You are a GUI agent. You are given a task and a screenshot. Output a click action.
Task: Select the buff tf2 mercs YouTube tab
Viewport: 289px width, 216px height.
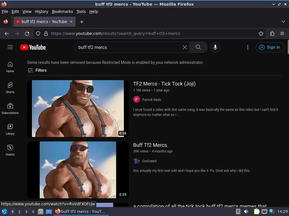pos(44,22)
